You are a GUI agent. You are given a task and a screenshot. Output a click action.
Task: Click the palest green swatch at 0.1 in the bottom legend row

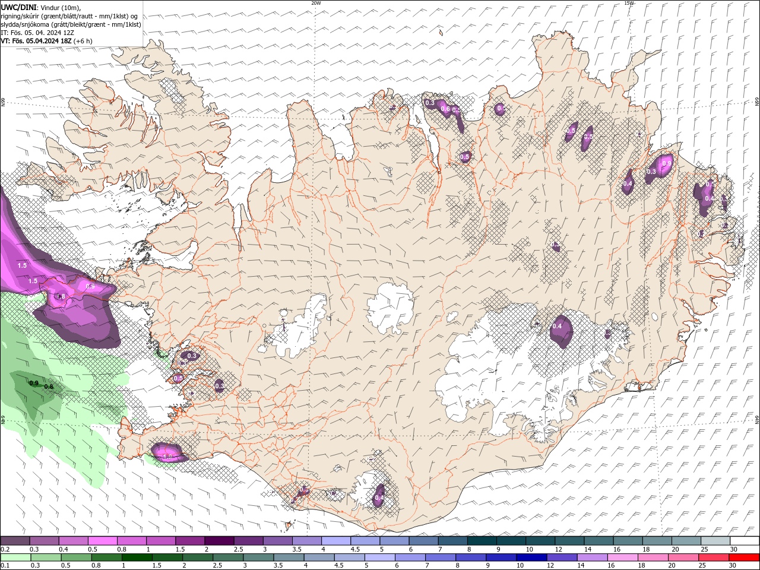[15, 558]
